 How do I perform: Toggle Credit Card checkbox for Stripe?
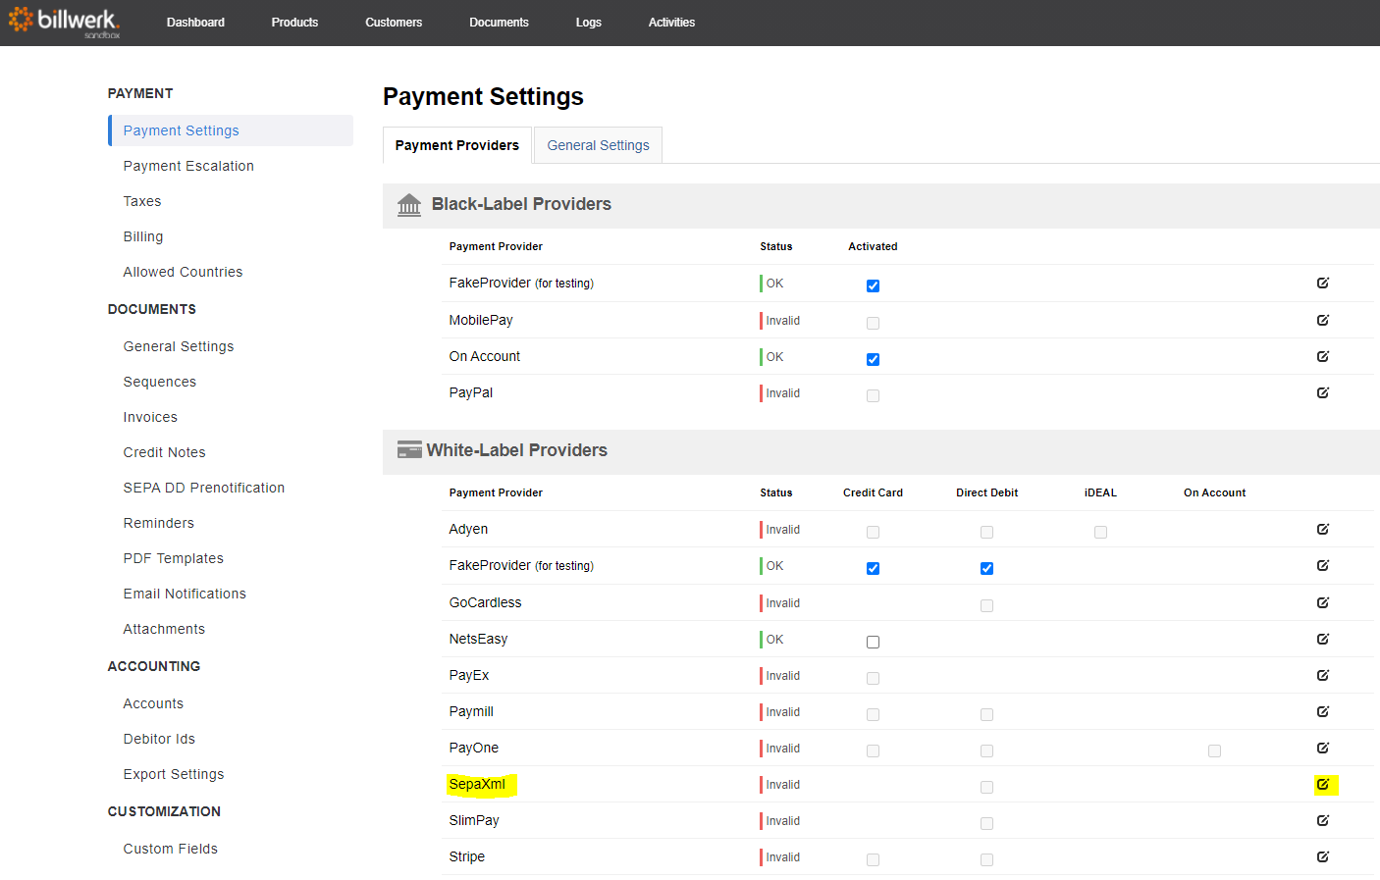[873, 859]
